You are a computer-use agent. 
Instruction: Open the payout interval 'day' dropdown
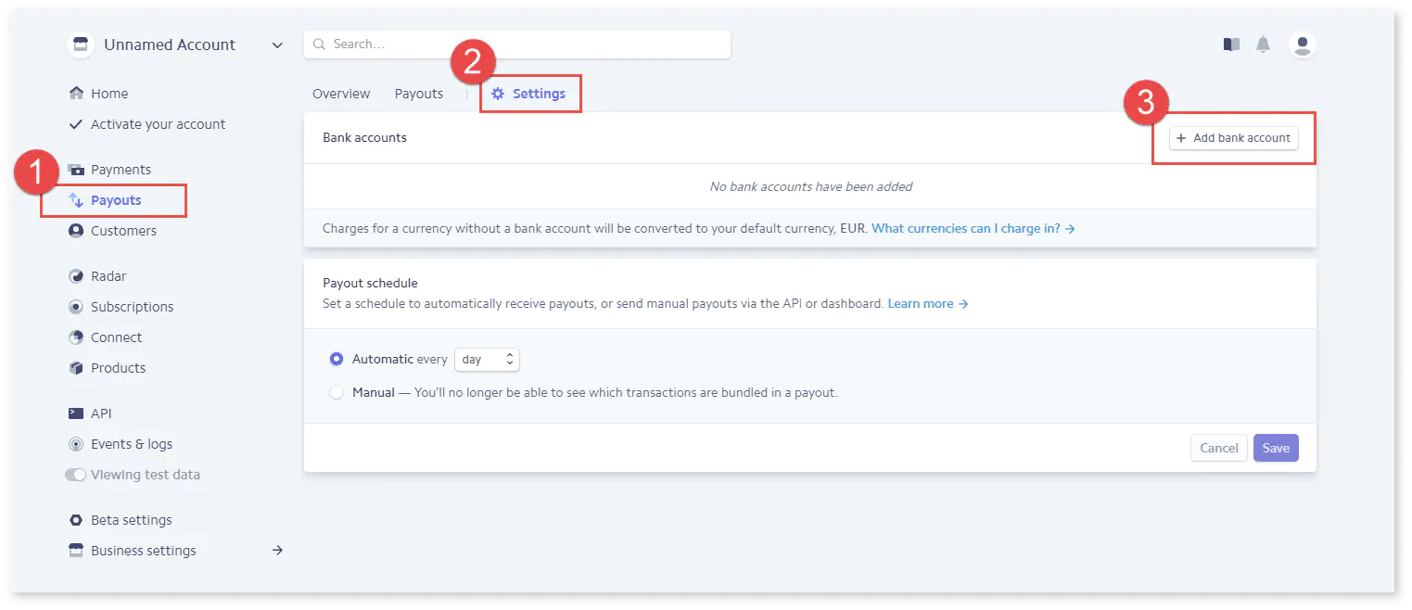point(487,359)
